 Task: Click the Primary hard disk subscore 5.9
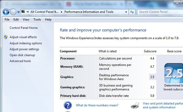click(152, 96)
